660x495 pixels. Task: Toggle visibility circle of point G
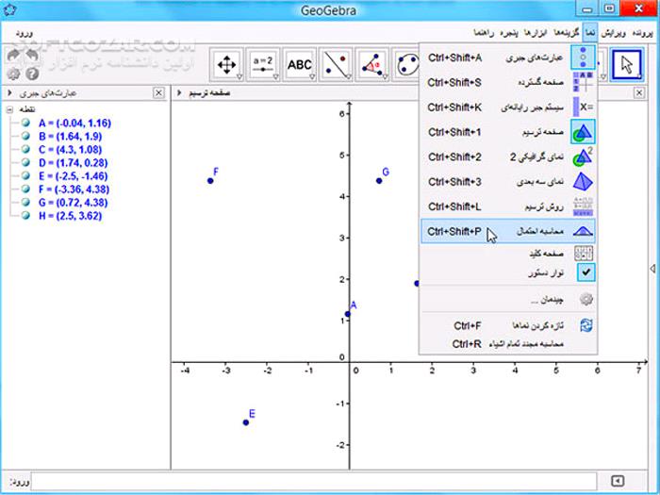26,203
